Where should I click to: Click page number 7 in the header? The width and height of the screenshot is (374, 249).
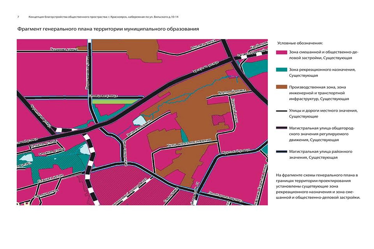18,16
